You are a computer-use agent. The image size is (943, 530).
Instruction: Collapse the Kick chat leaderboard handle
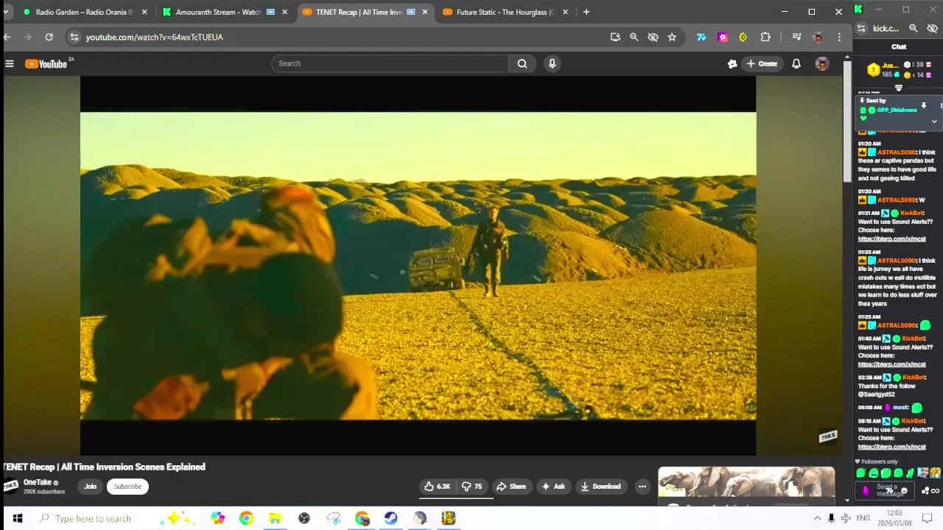(898, 88)
